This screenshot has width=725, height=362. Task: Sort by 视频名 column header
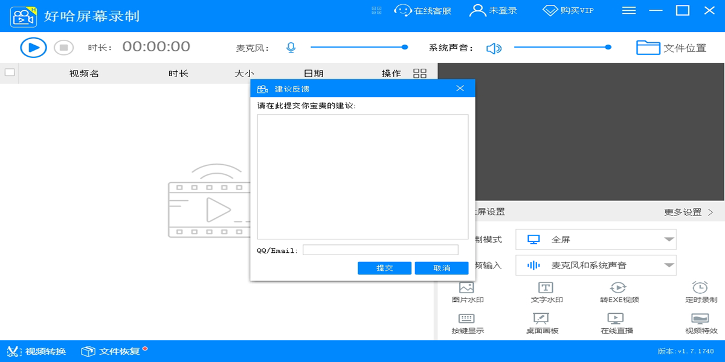pos(84,74)
